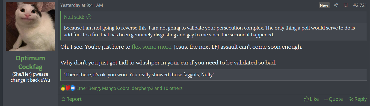Click the blue thumbs-up reaction icon

pos(73,88)
